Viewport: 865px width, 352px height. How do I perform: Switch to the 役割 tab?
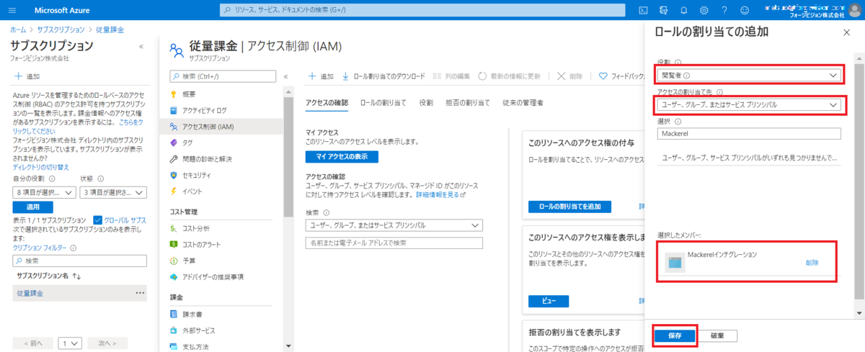[x=427, y=103]
